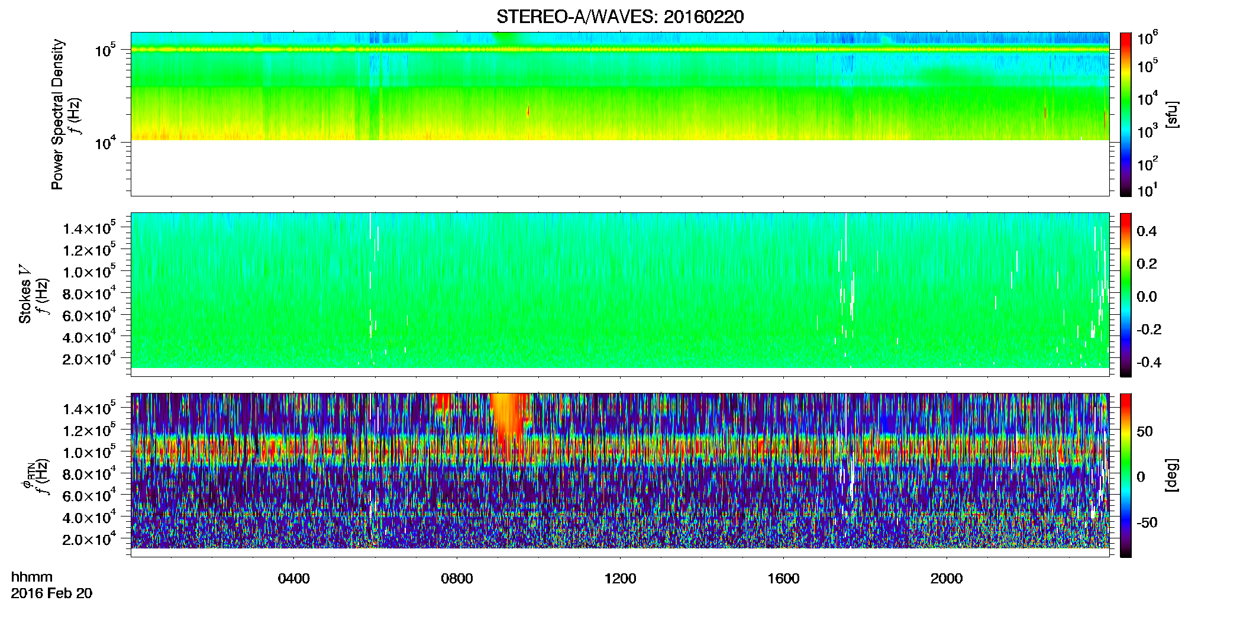The image size is (1240, 639).
Task: Click the power spectral density colorbar
Action: point(1126,114)
